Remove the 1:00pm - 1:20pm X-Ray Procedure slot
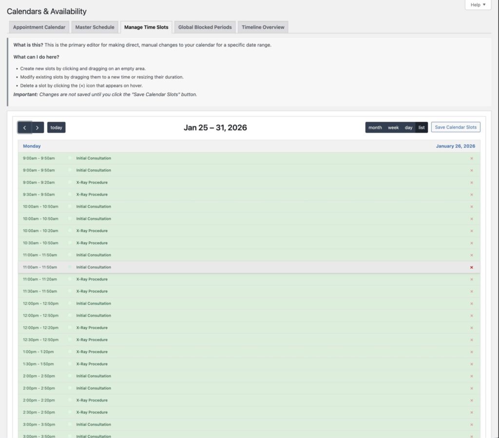The height and width of the screenshot is (438, 499). 471,352
